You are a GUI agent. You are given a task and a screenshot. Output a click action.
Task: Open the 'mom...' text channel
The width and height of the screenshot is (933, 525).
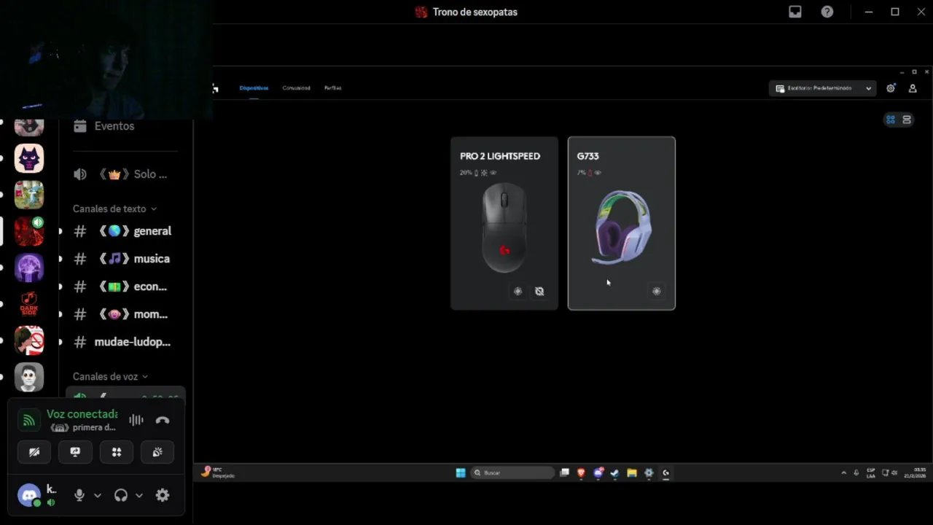pyautogui.click(x=125, y=314)
